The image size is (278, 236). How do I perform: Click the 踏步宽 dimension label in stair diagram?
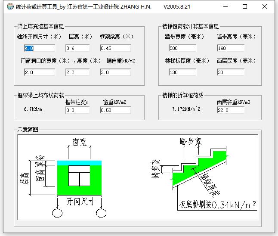(191, 142)
